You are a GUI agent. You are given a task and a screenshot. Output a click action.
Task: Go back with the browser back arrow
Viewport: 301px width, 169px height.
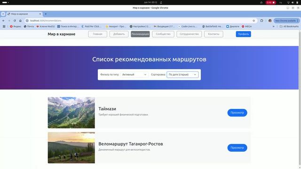4,21
